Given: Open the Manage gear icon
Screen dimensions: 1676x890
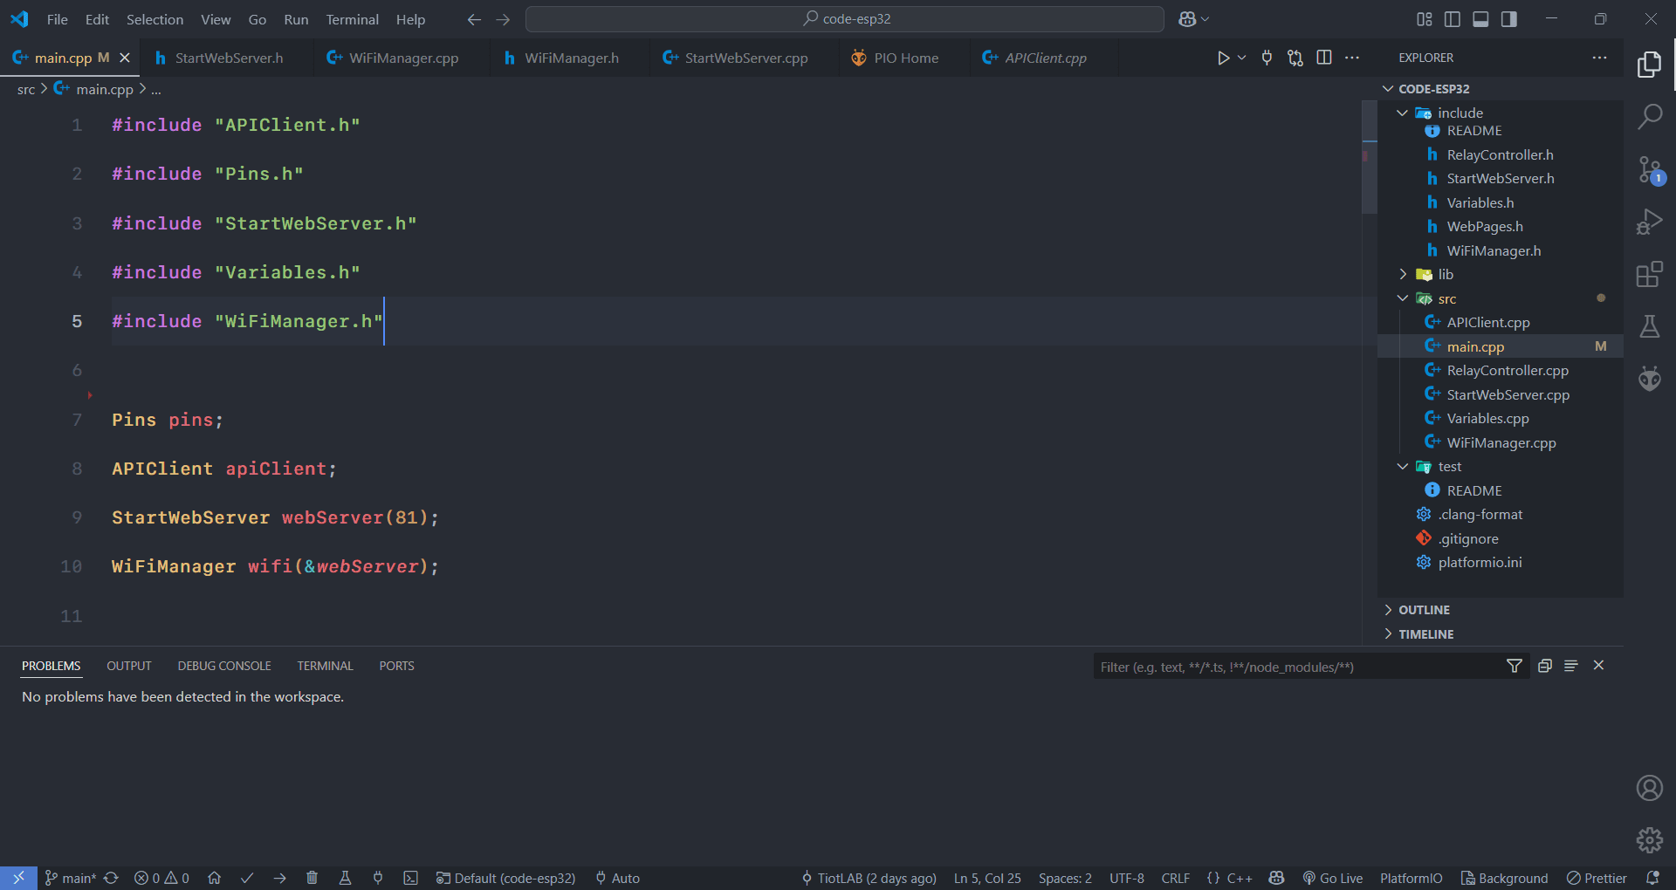Looking at the screenshot, I should click(x=1649, y=839).
